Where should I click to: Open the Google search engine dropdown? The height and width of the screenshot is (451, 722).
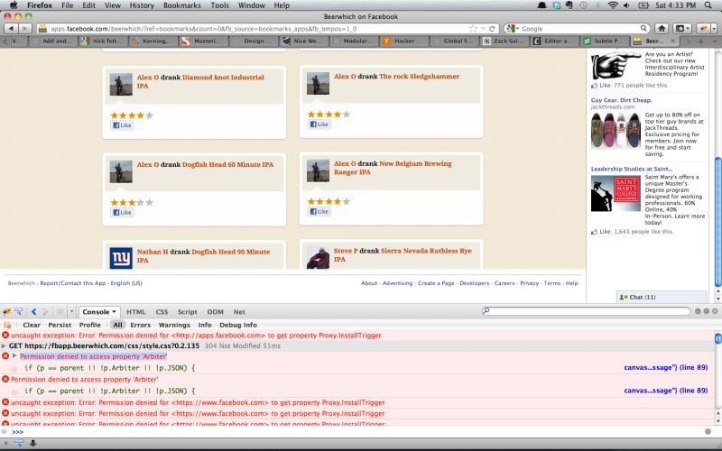[517, 29]
